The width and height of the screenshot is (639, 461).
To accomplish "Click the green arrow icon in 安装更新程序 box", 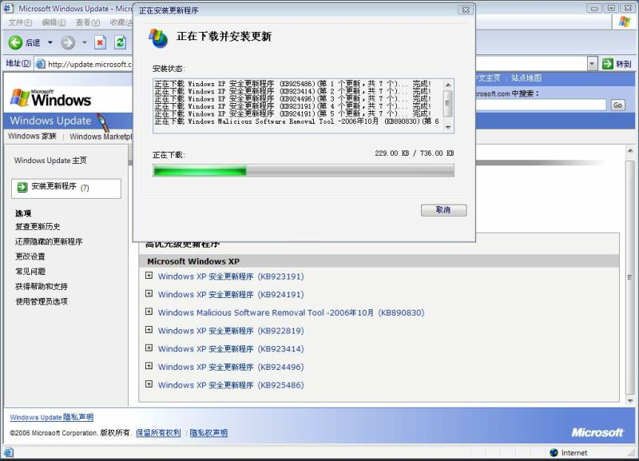I will click(x=22, y=187).
